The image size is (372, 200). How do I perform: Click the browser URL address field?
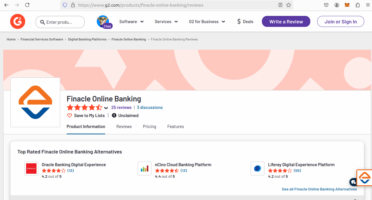pyautogui.click(x=176, y=5)
